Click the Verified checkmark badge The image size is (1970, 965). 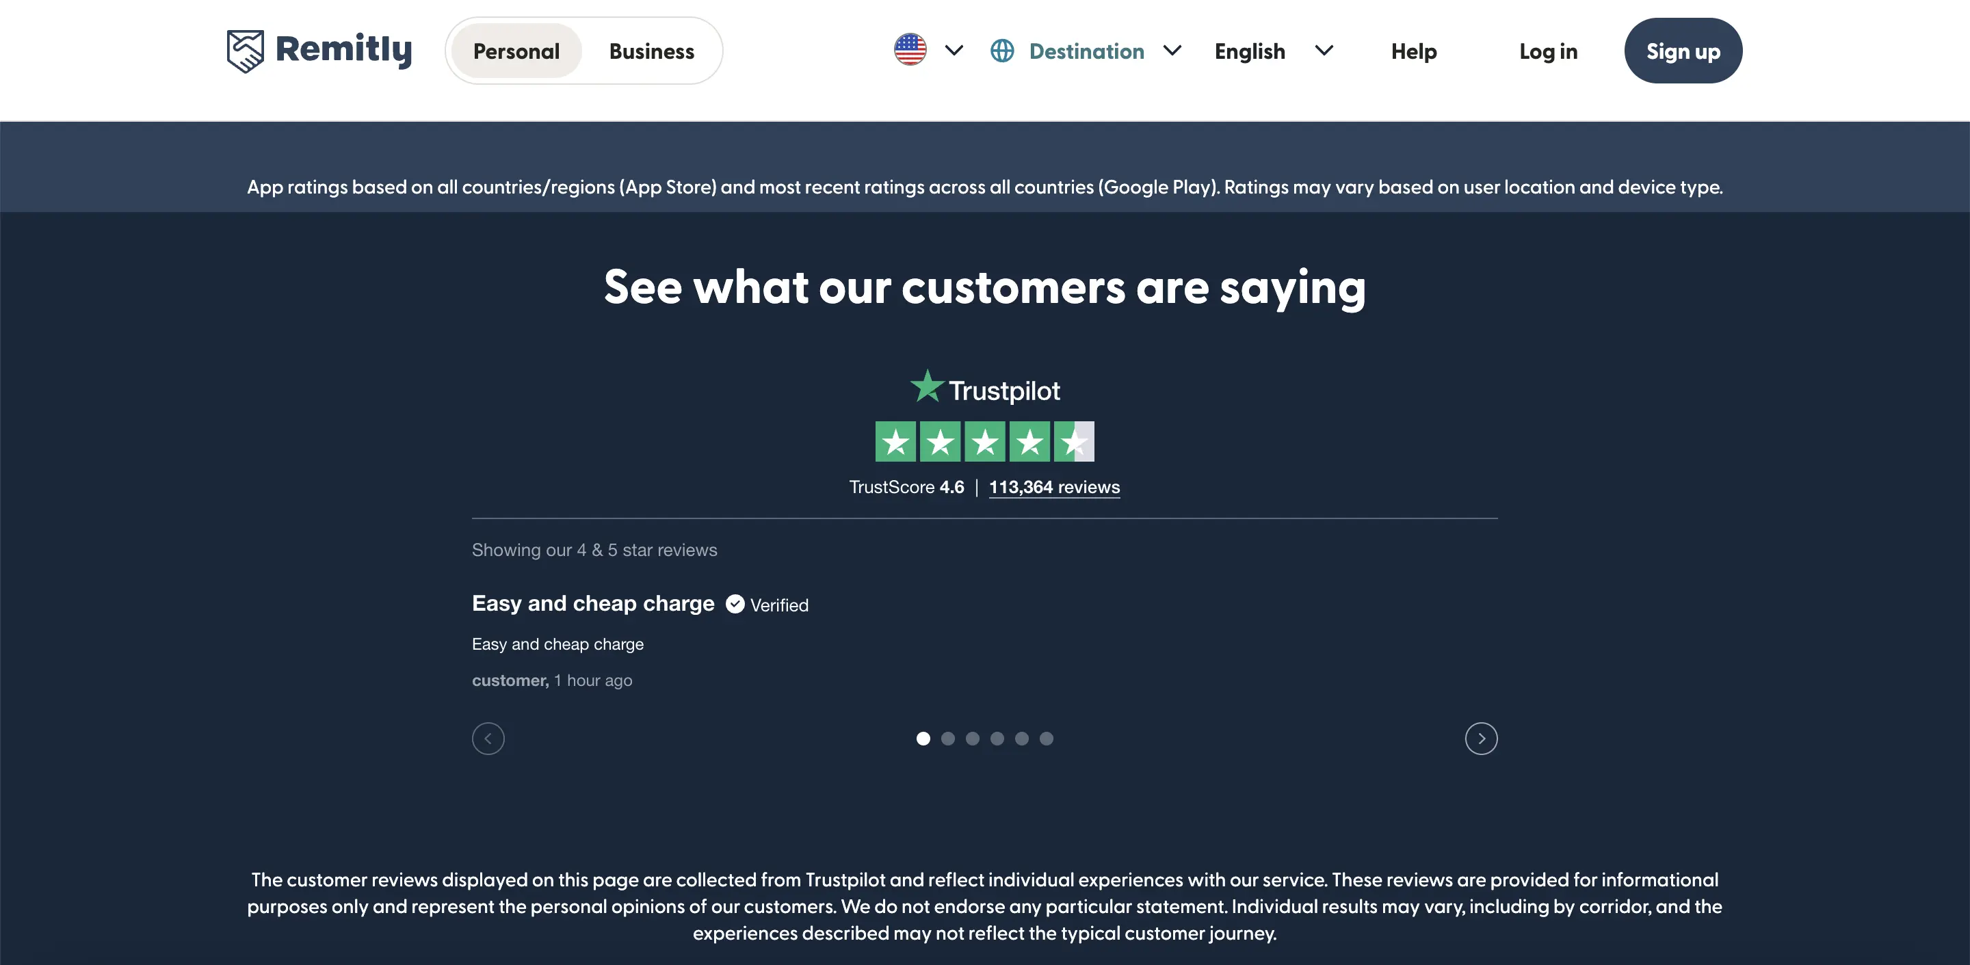[734, 604]
